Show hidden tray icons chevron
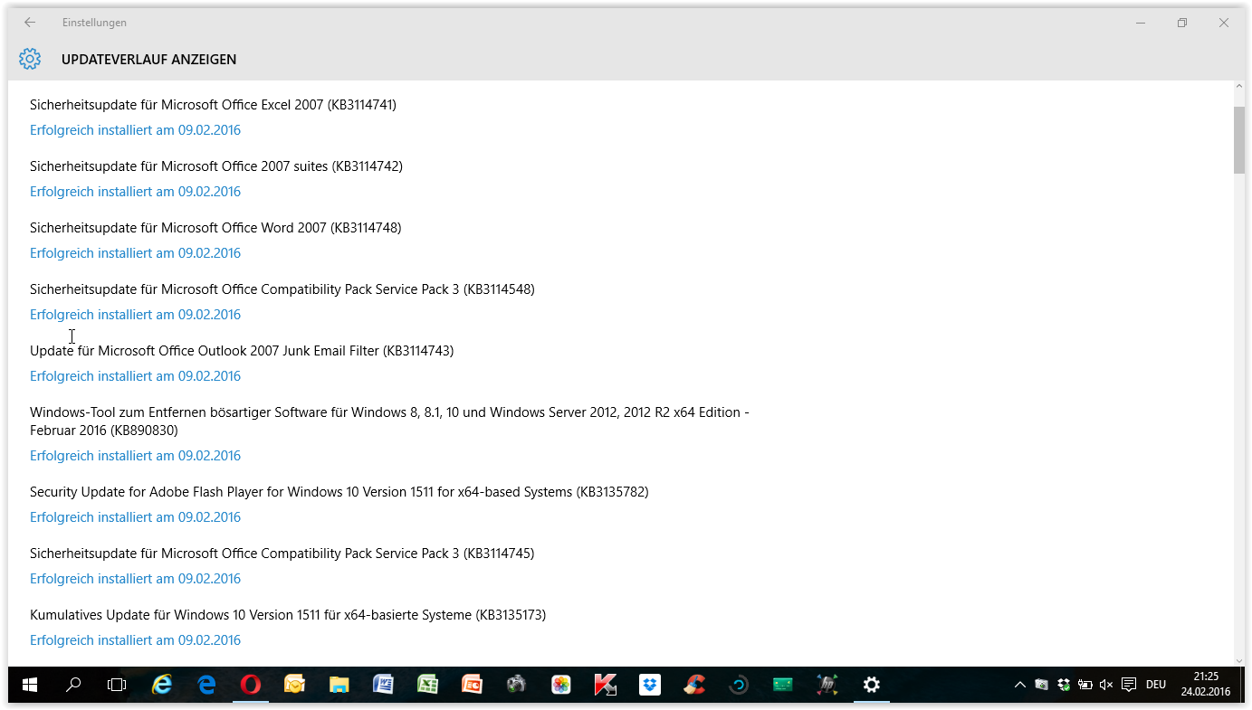 click(x=1020, y=685)
